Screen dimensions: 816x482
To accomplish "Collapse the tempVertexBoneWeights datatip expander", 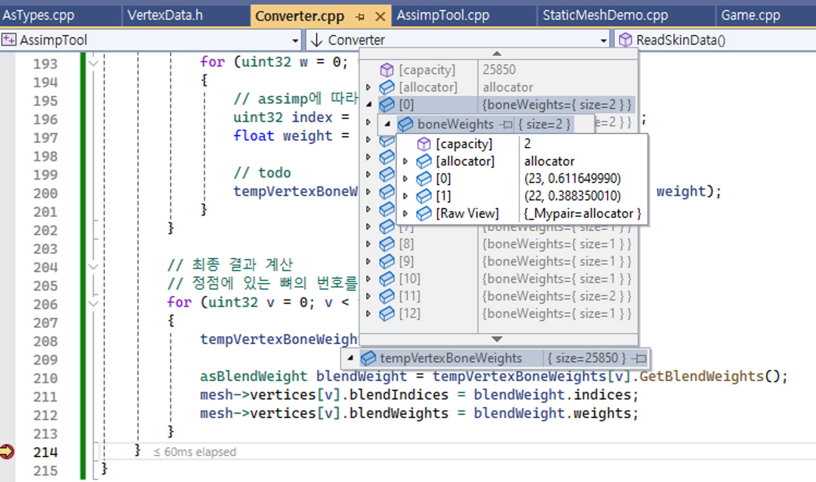I will click(350, 358).
